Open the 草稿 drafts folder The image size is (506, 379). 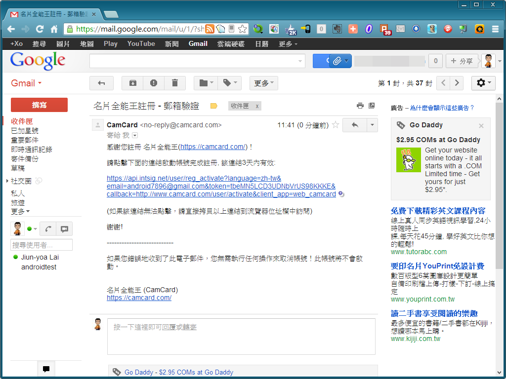click(18, 168)
